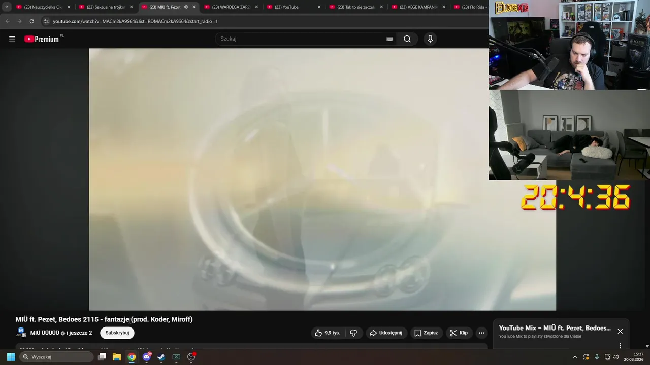
Task: Switch to the Tak to się zaczęło tab
Action: 356,7
